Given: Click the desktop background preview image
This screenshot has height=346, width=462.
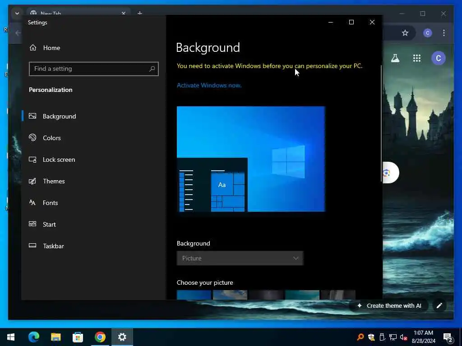Looking at the screenshot, I should click(x=251, y=159).
